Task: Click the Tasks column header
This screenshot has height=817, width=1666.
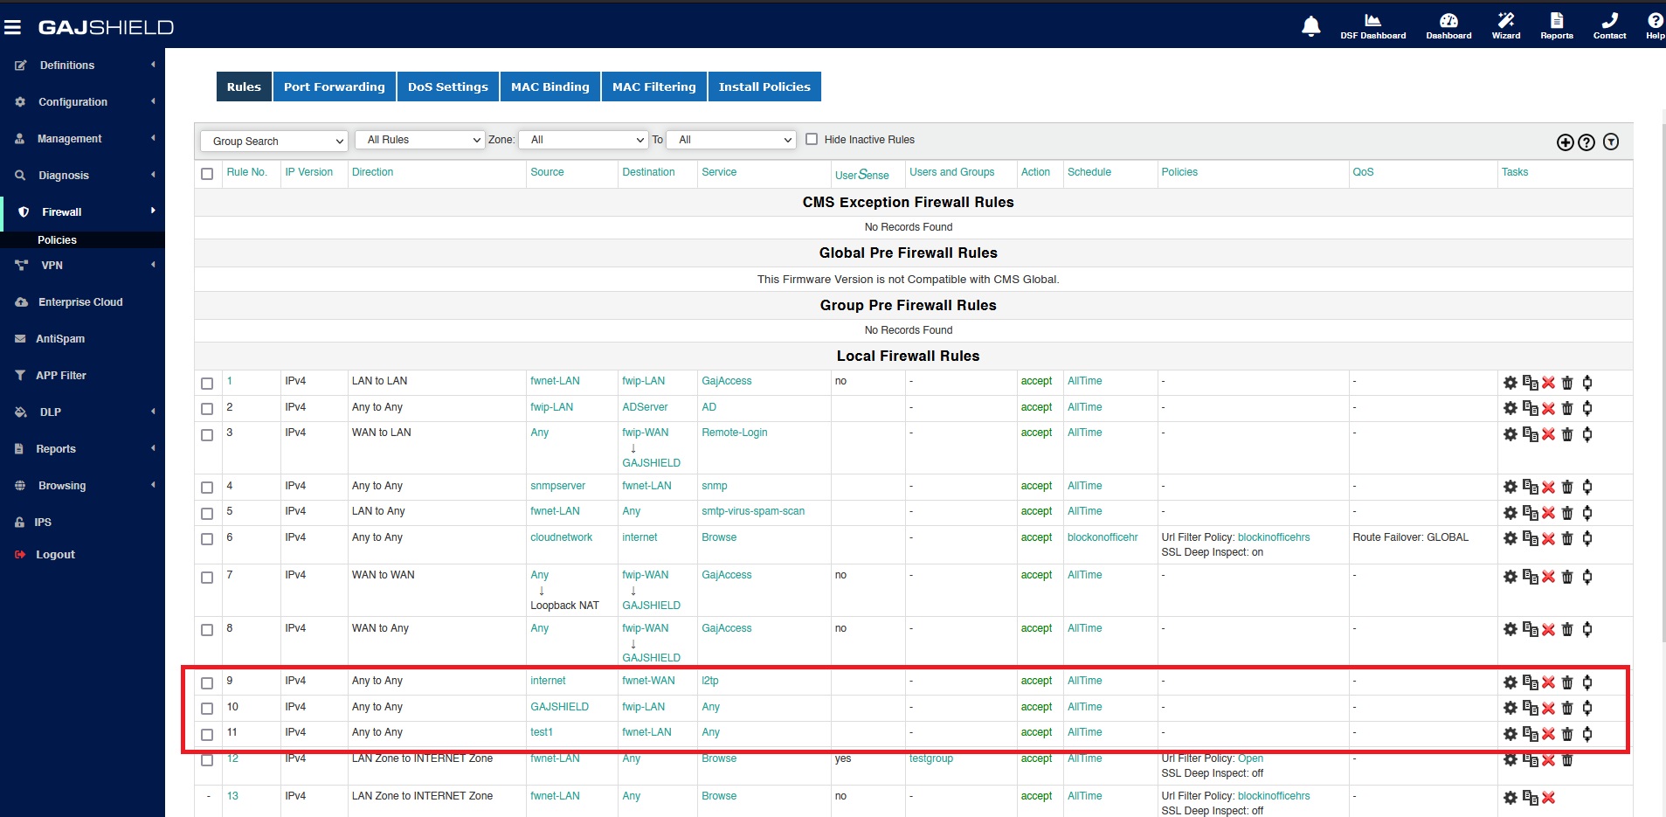Action: pos(1515,172)
